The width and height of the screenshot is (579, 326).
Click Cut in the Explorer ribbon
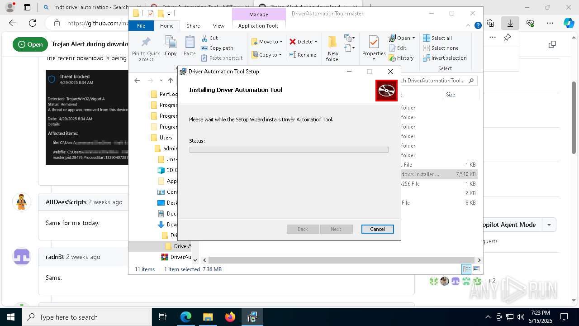209,38
